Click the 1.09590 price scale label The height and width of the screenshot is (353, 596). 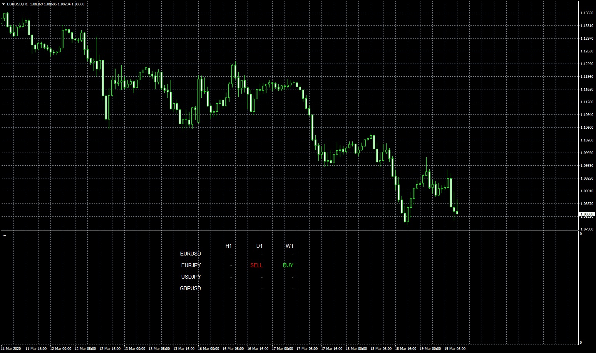(x=587, y=166)
